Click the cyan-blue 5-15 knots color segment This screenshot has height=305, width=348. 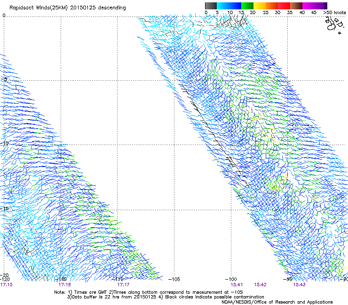click(229, 6)
